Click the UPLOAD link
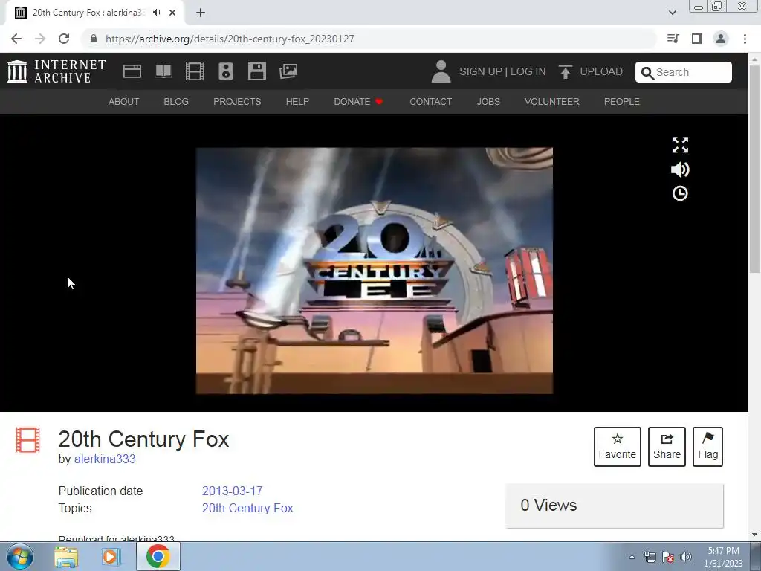The width and height of the screenshot is (761, 571). click(x=601, y=71)
